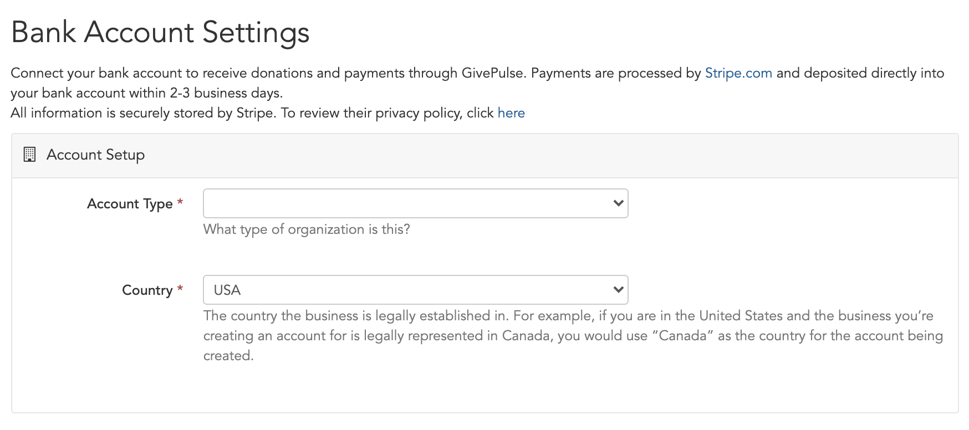Select the USA value in Country box

(x=227, y=290)
